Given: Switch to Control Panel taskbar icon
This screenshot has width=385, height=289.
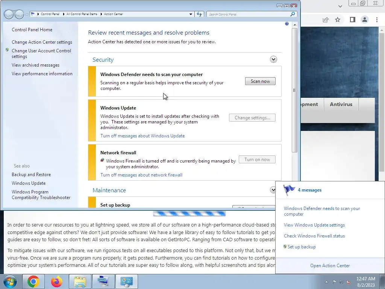Looking at the screenshot, I should click(x=127, y=281).
